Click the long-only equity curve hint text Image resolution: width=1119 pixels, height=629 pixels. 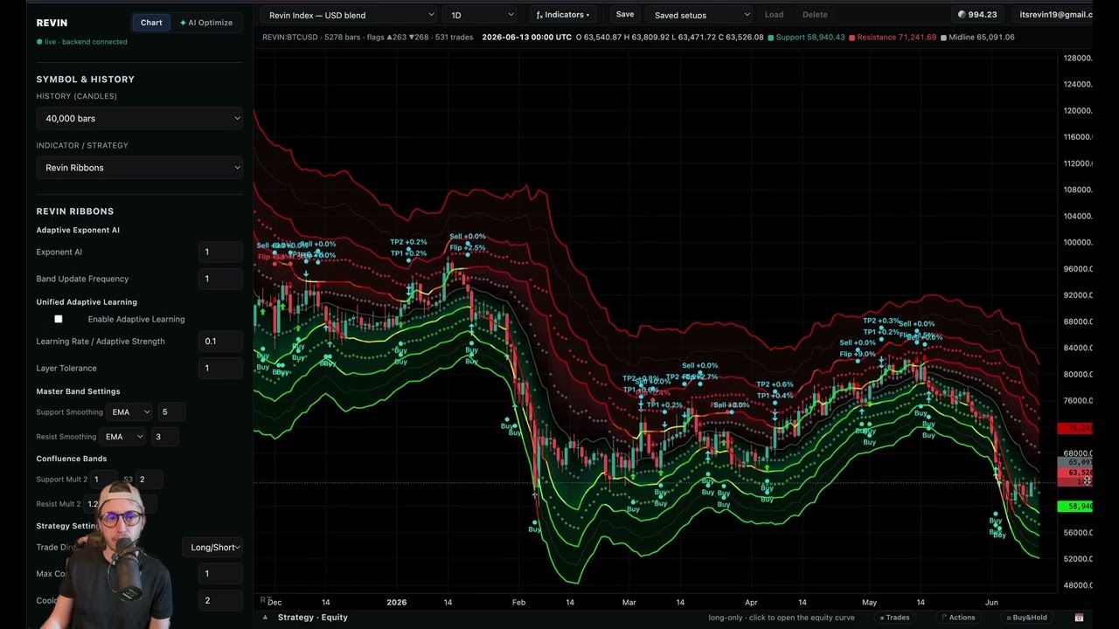[x=782, y=618]
